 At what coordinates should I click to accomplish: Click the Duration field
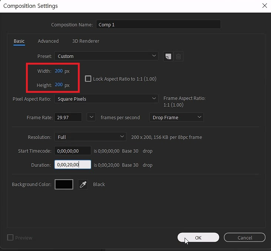73,164
